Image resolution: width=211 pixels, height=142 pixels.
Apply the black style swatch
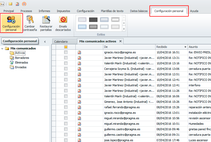[x=93, y=20]
